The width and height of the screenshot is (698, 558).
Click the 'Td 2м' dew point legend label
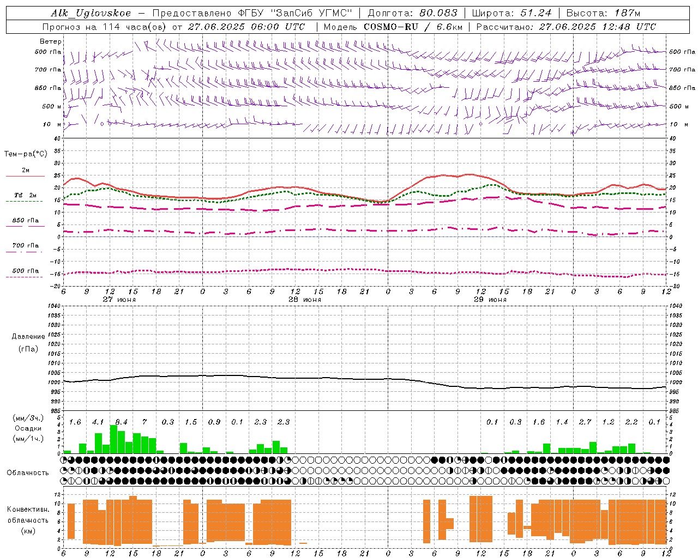click(x=25, y=195)
